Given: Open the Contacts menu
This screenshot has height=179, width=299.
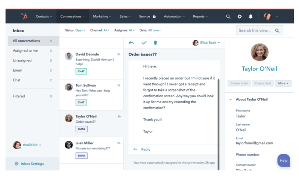Looking at the screenshot, I should pyautogui.click(x=44, y=17).
